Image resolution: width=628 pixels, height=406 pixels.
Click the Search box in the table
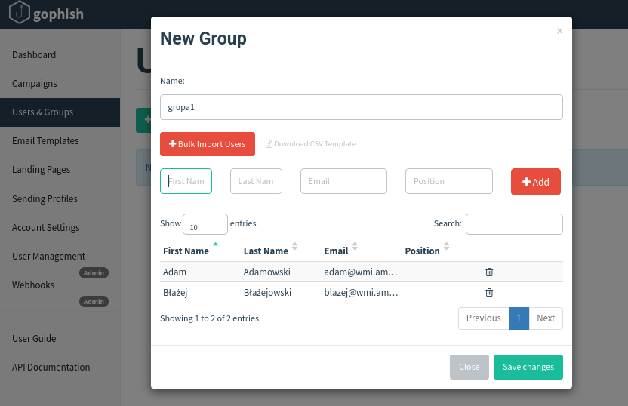point(514,224)
